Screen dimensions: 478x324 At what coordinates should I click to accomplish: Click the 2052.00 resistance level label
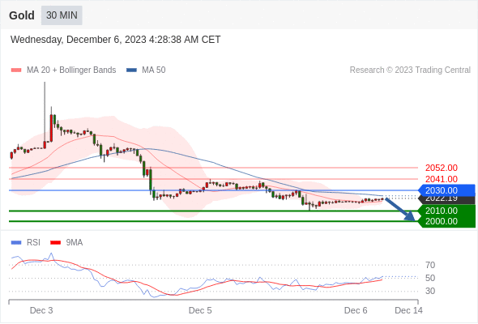pyautogui.click(x=441, y=168)
